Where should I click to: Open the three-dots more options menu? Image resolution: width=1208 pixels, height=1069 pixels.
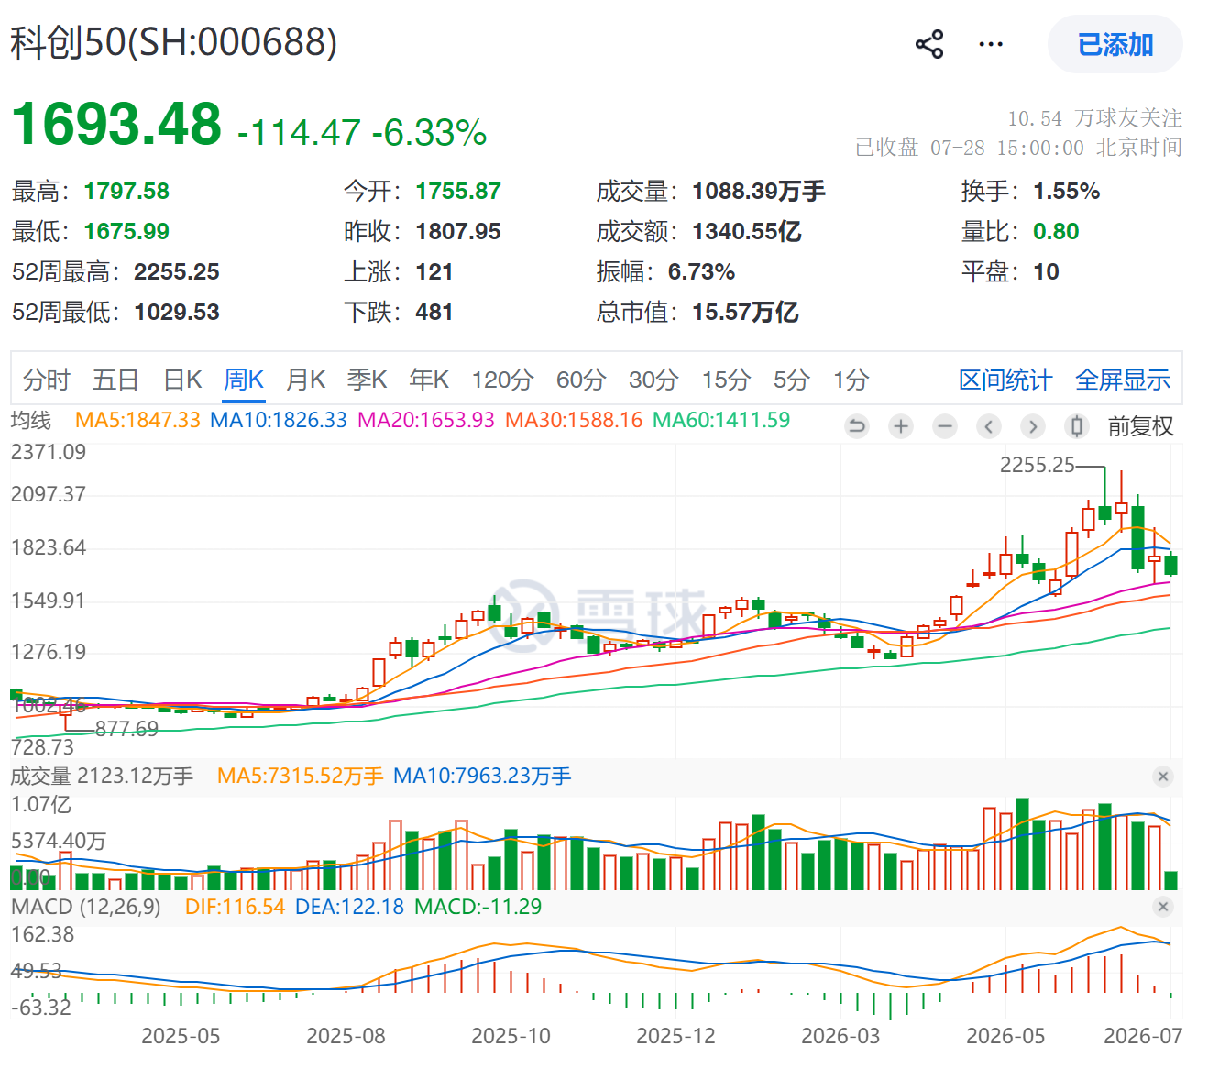point(991,44)
